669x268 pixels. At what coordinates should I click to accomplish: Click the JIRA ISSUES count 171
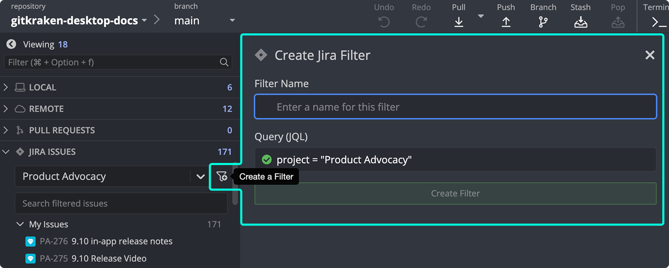point(225,152)
